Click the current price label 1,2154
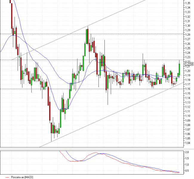The height and width of the screenshot is (179, 194). [189, 64]
